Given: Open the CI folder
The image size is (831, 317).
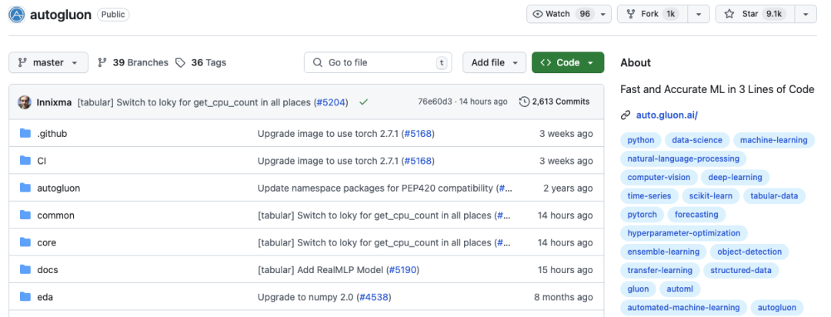Looking at the screenshot, I should pos(42,161).
